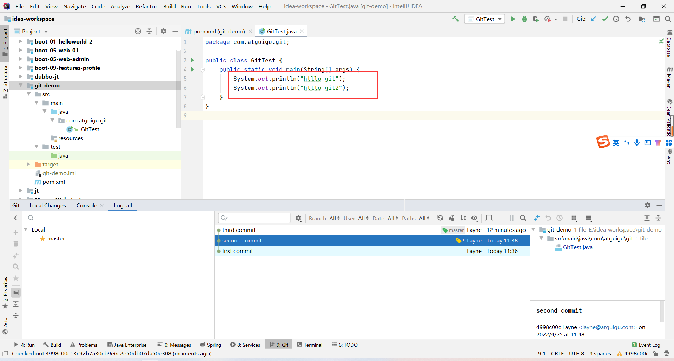This screenshot has width=674, height=361.
Task: Collapse the git-demo module node
Action: tap(21, 85)
